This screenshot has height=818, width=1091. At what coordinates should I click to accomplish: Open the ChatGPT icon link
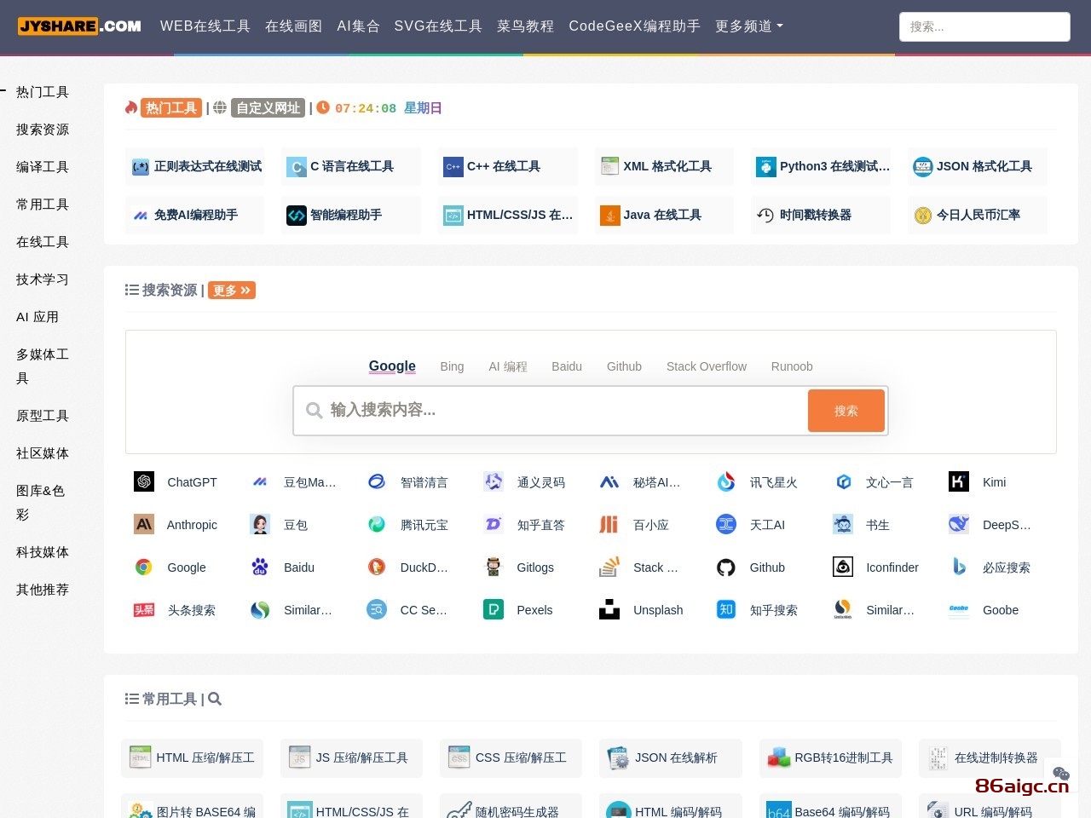(144, 482)
